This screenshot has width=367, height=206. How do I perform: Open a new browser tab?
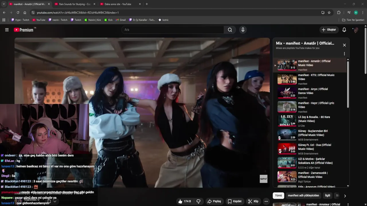[x=147, y=4]
